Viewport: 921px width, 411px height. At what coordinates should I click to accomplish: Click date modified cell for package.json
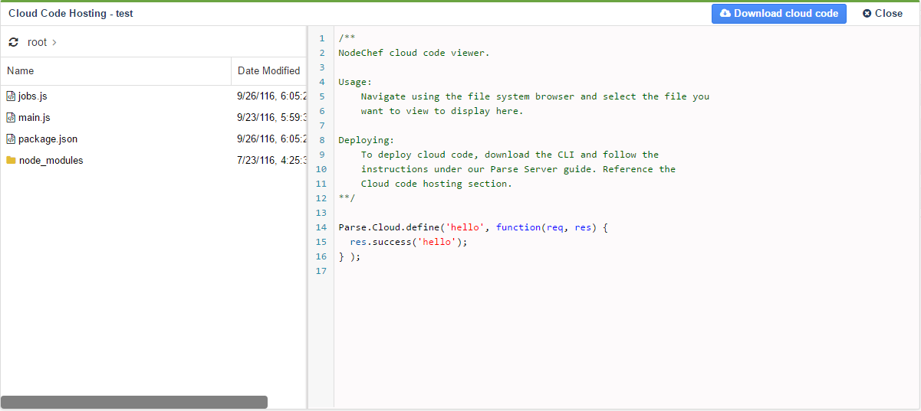point(271,139)
